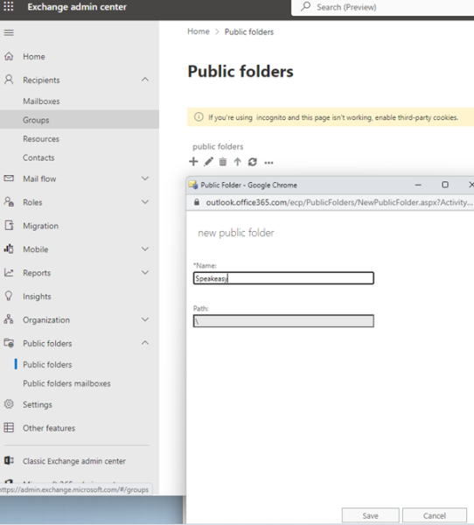Image resolution: width=474 pixels, height=525 pixels.
Task: Select Groups in the sidebar
Action: pos(80,120)
